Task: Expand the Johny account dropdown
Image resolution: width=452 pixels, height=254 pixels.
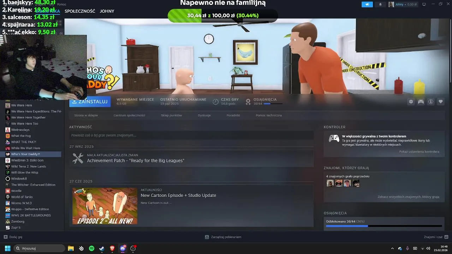Action: pyautogui.click(x=403, y=4)
